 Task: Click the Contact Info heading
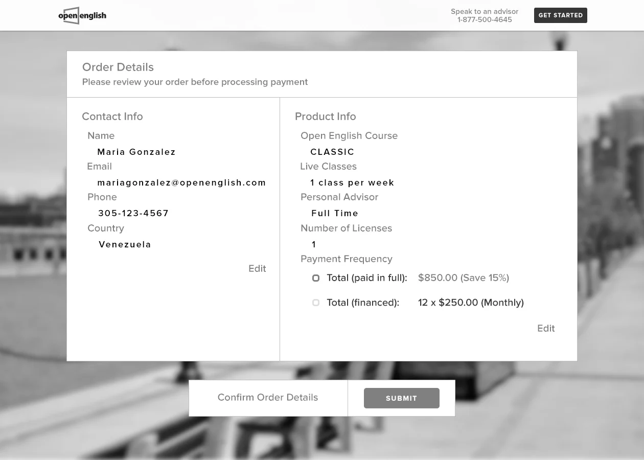[x=112, y=117]
